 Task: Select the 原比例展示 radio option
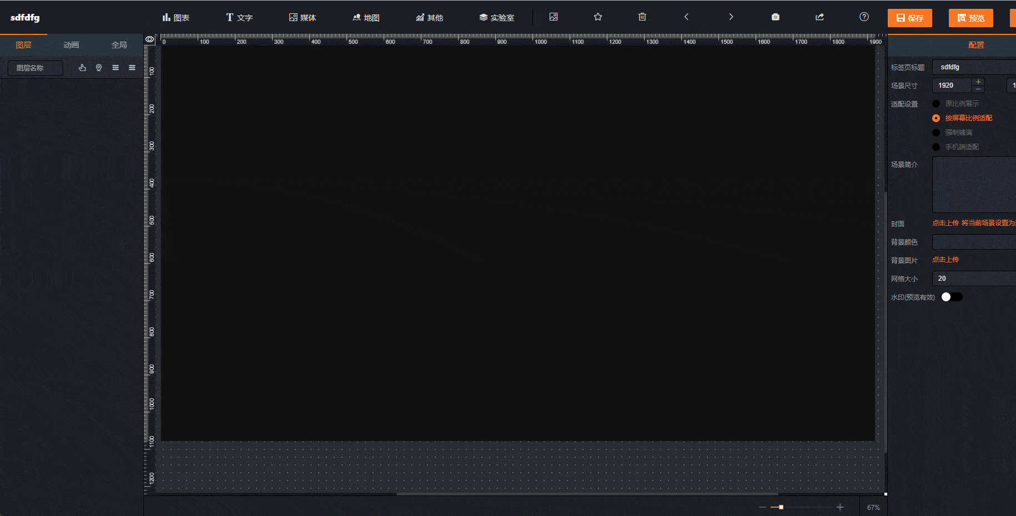[936, 104]
